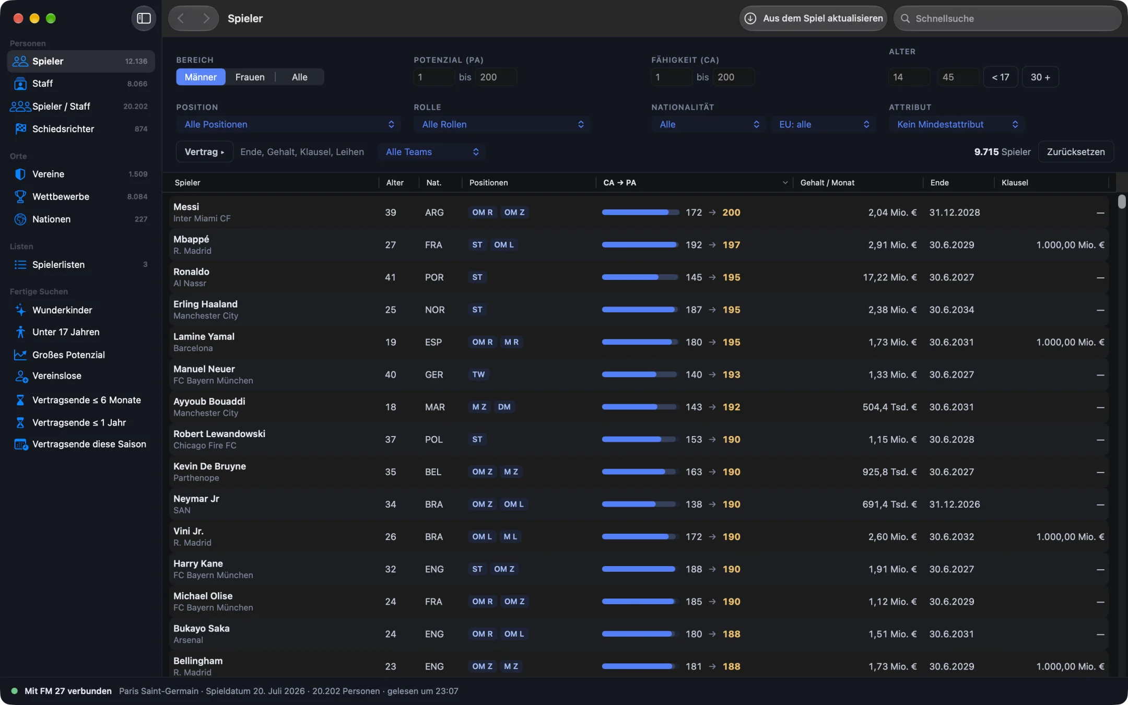Screen dimensions: 1128x705
Task: Click the Wunderkinder sparkle icon
Action: point(20,310)
